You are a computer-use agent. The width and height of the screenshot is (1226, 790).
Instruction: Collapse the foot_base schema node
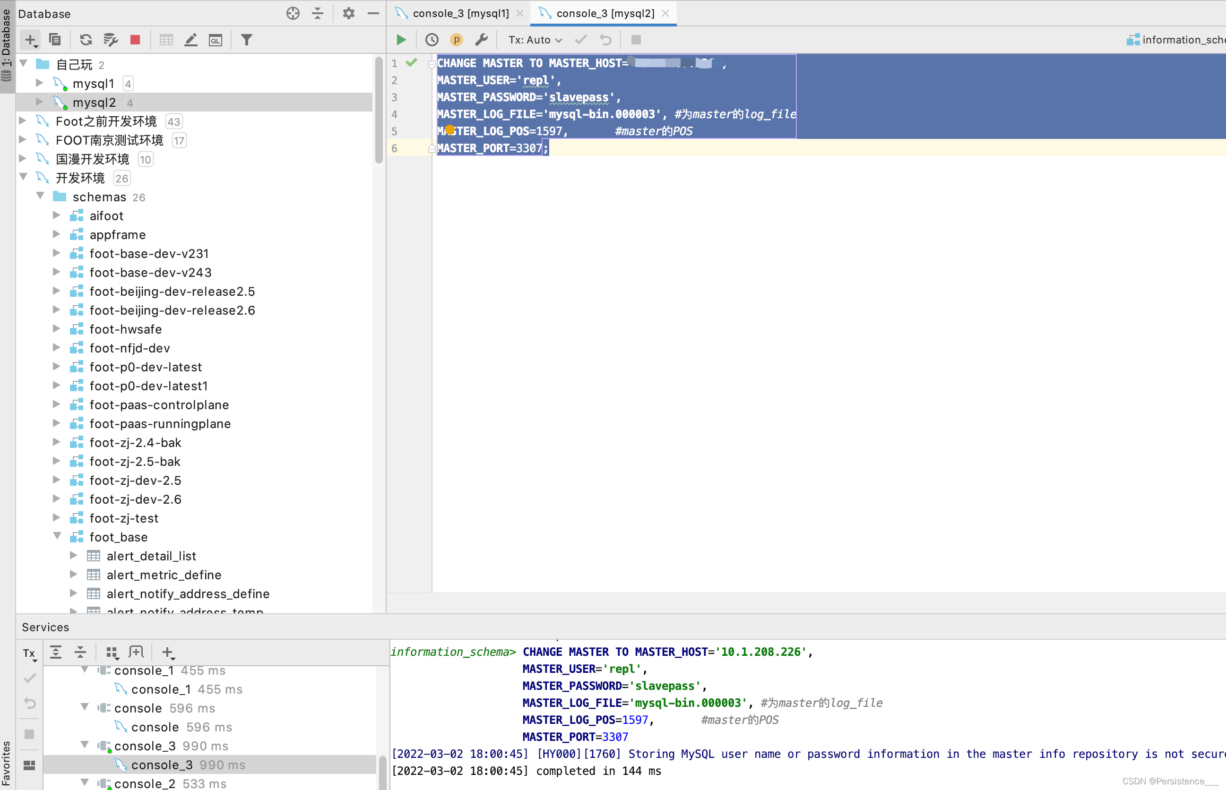(57, 537)
